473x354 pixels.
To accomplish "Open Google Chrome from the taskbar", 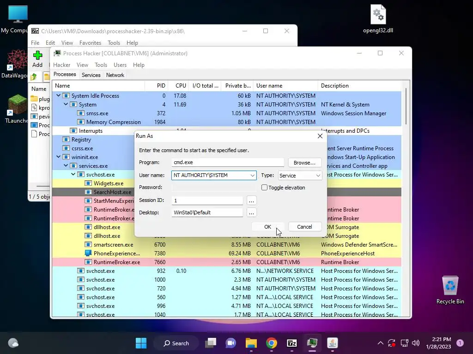I will pyautogui.click(x=272, y=343).
